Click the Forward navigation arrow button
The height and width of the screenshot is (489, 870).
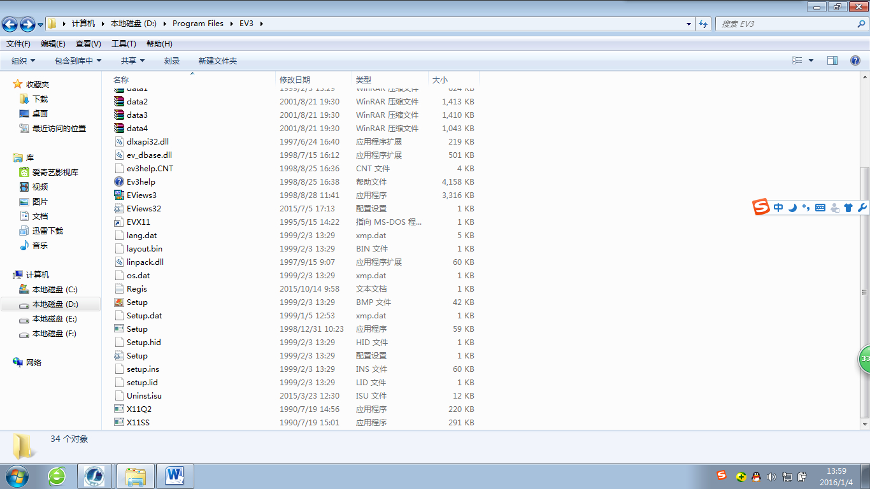tap(27, 24)
